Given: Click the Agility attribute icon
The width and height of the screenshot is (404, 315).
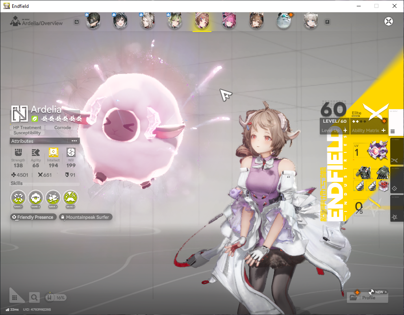Looking at the screenshot, I should click(35, 152).
